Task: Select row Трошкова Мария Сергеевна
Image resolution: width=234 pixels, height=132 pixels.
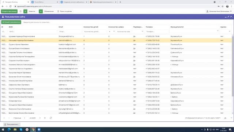Action: click(x=116, y=73)
